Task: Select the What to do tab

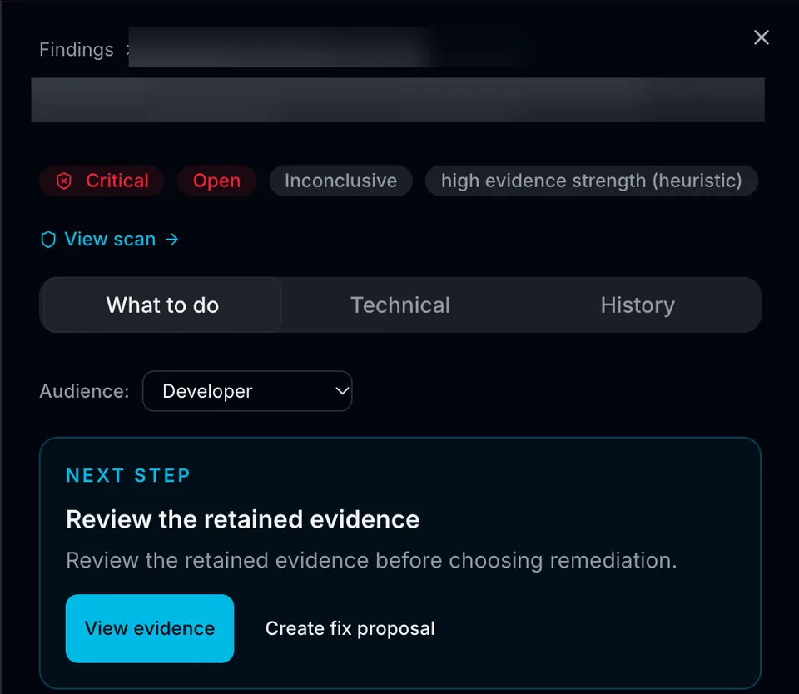Action: [x=162, y=305]
